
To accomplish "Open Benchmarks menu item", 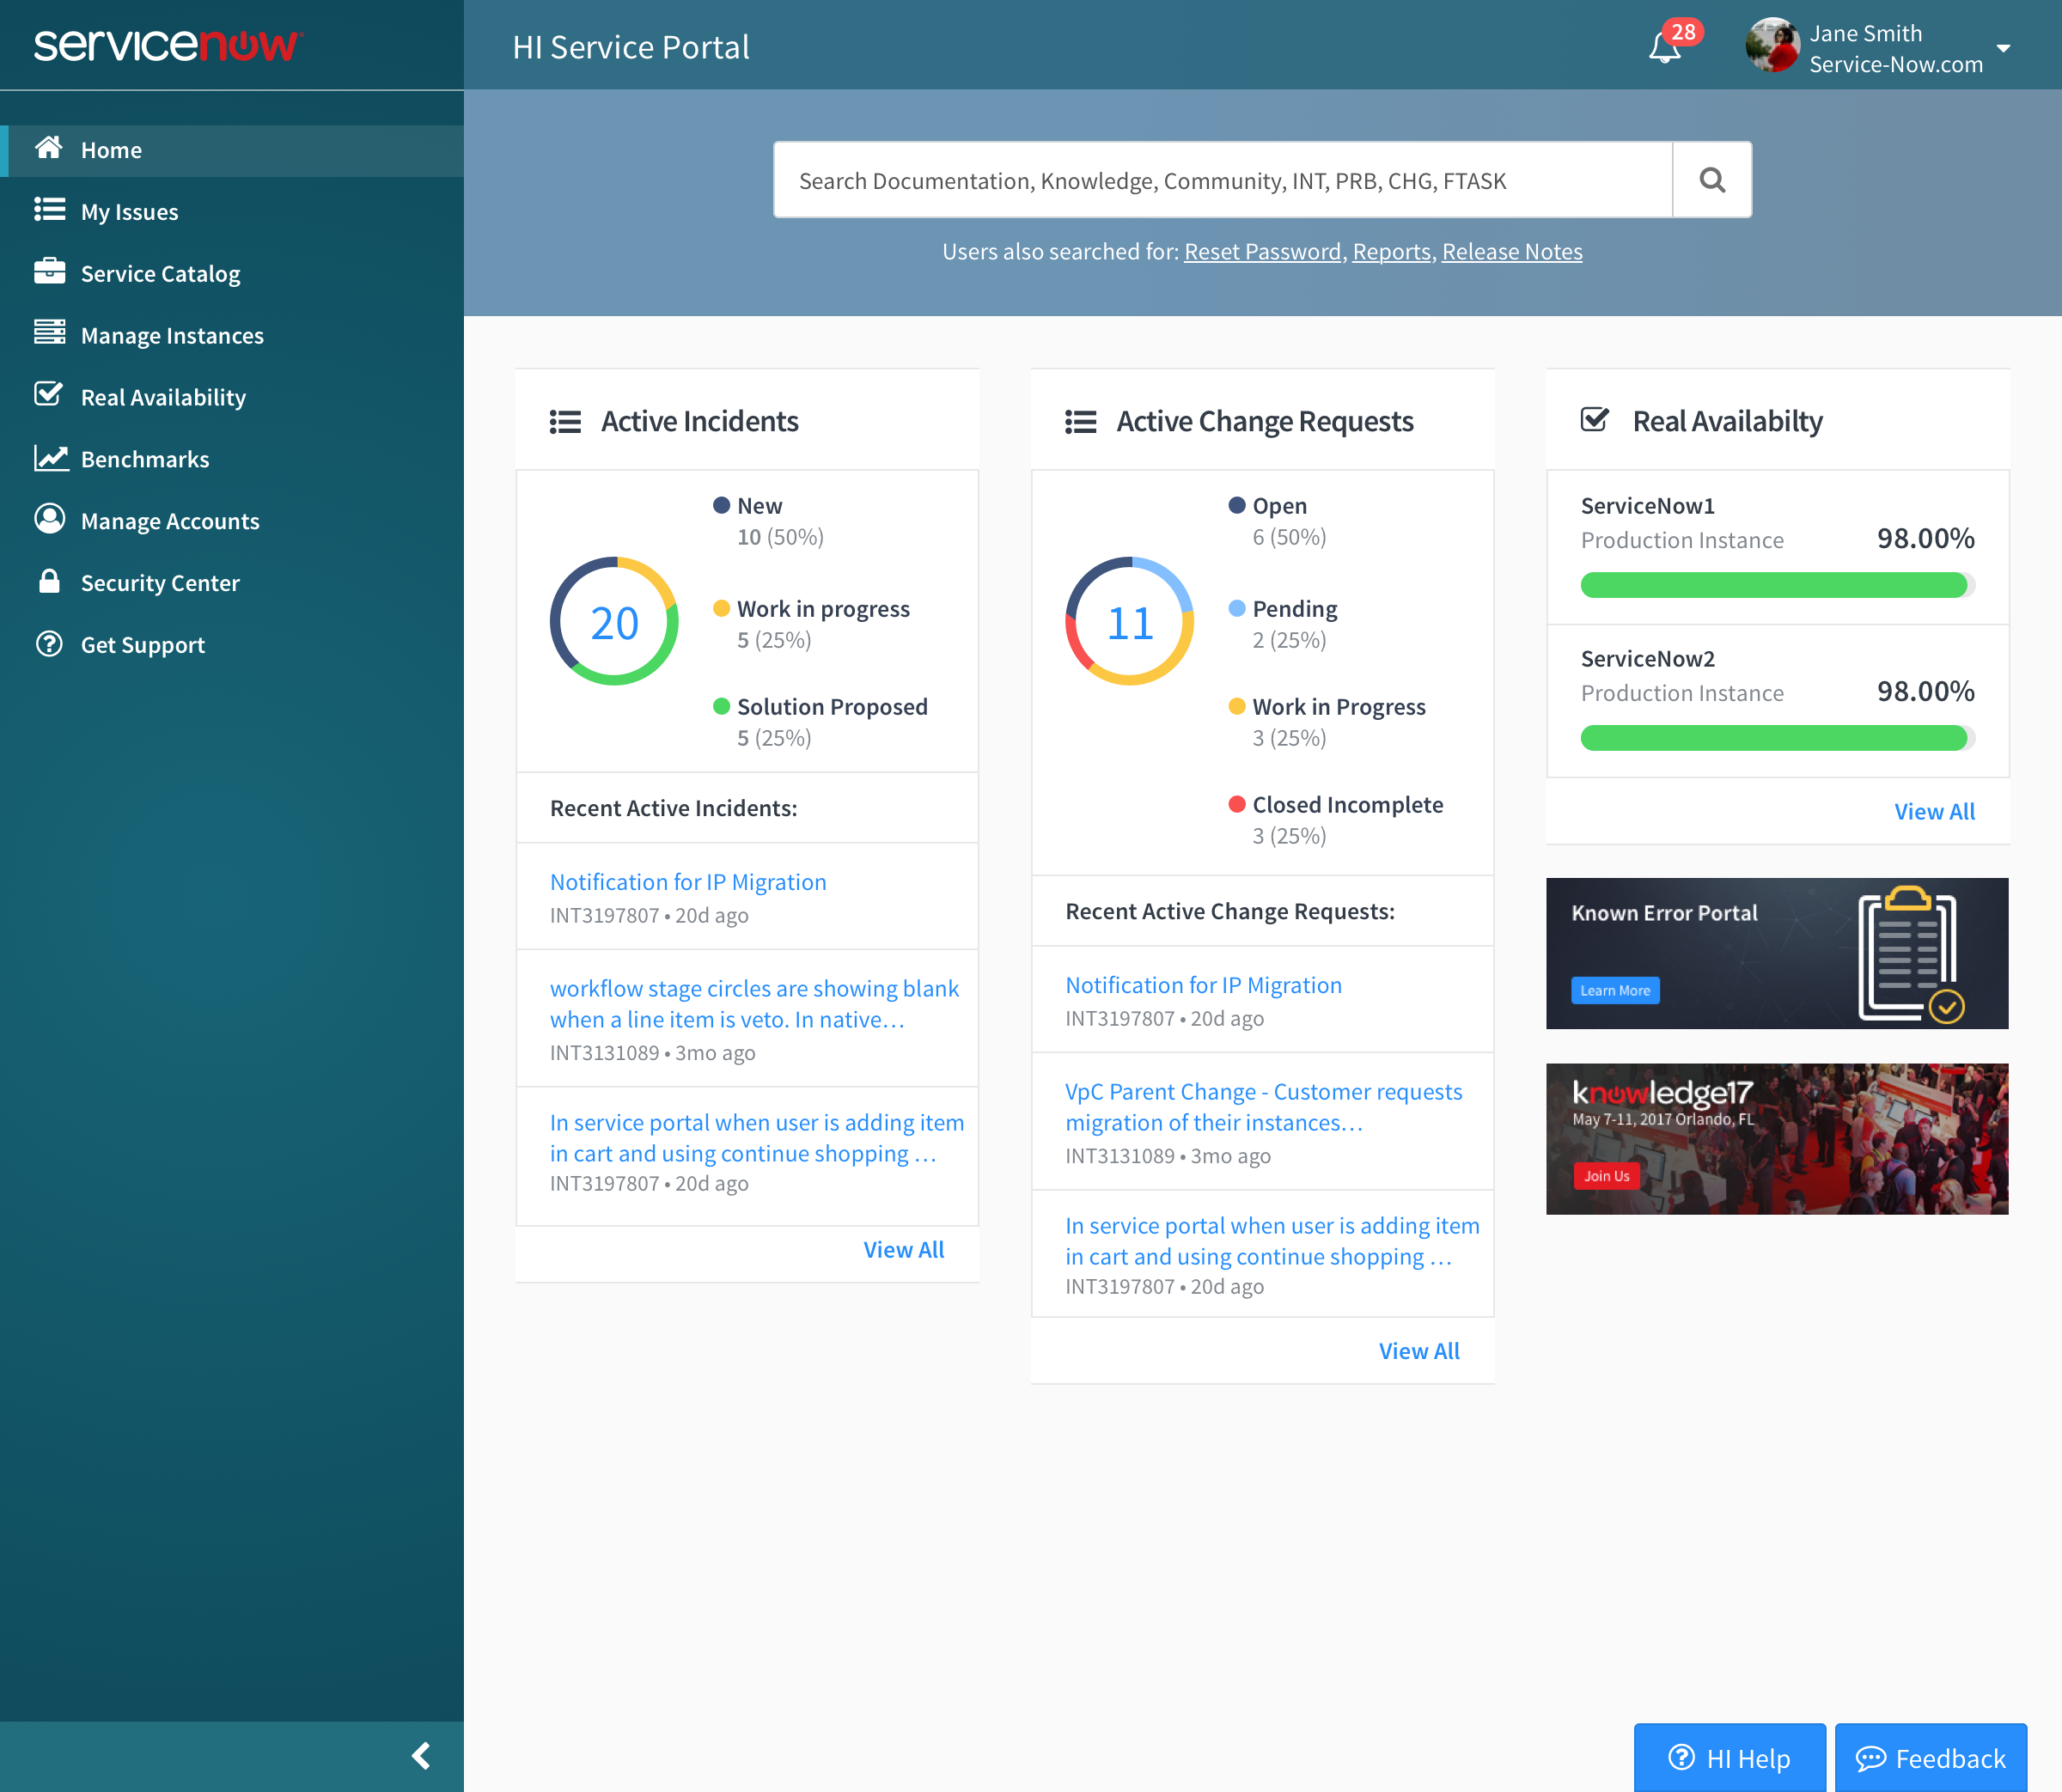I will click(x=232, y=460).
